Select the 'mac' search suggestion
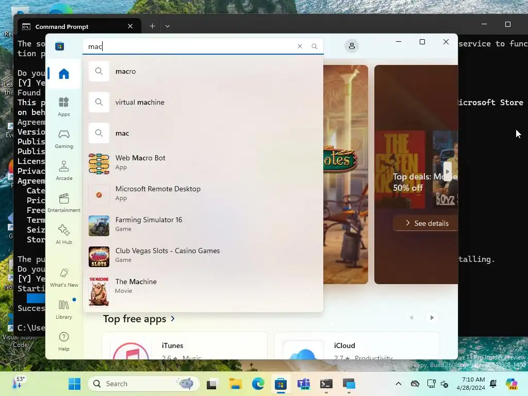Image resolution: width=528 pixels, height=396 pixels. (x=203, y=134)
